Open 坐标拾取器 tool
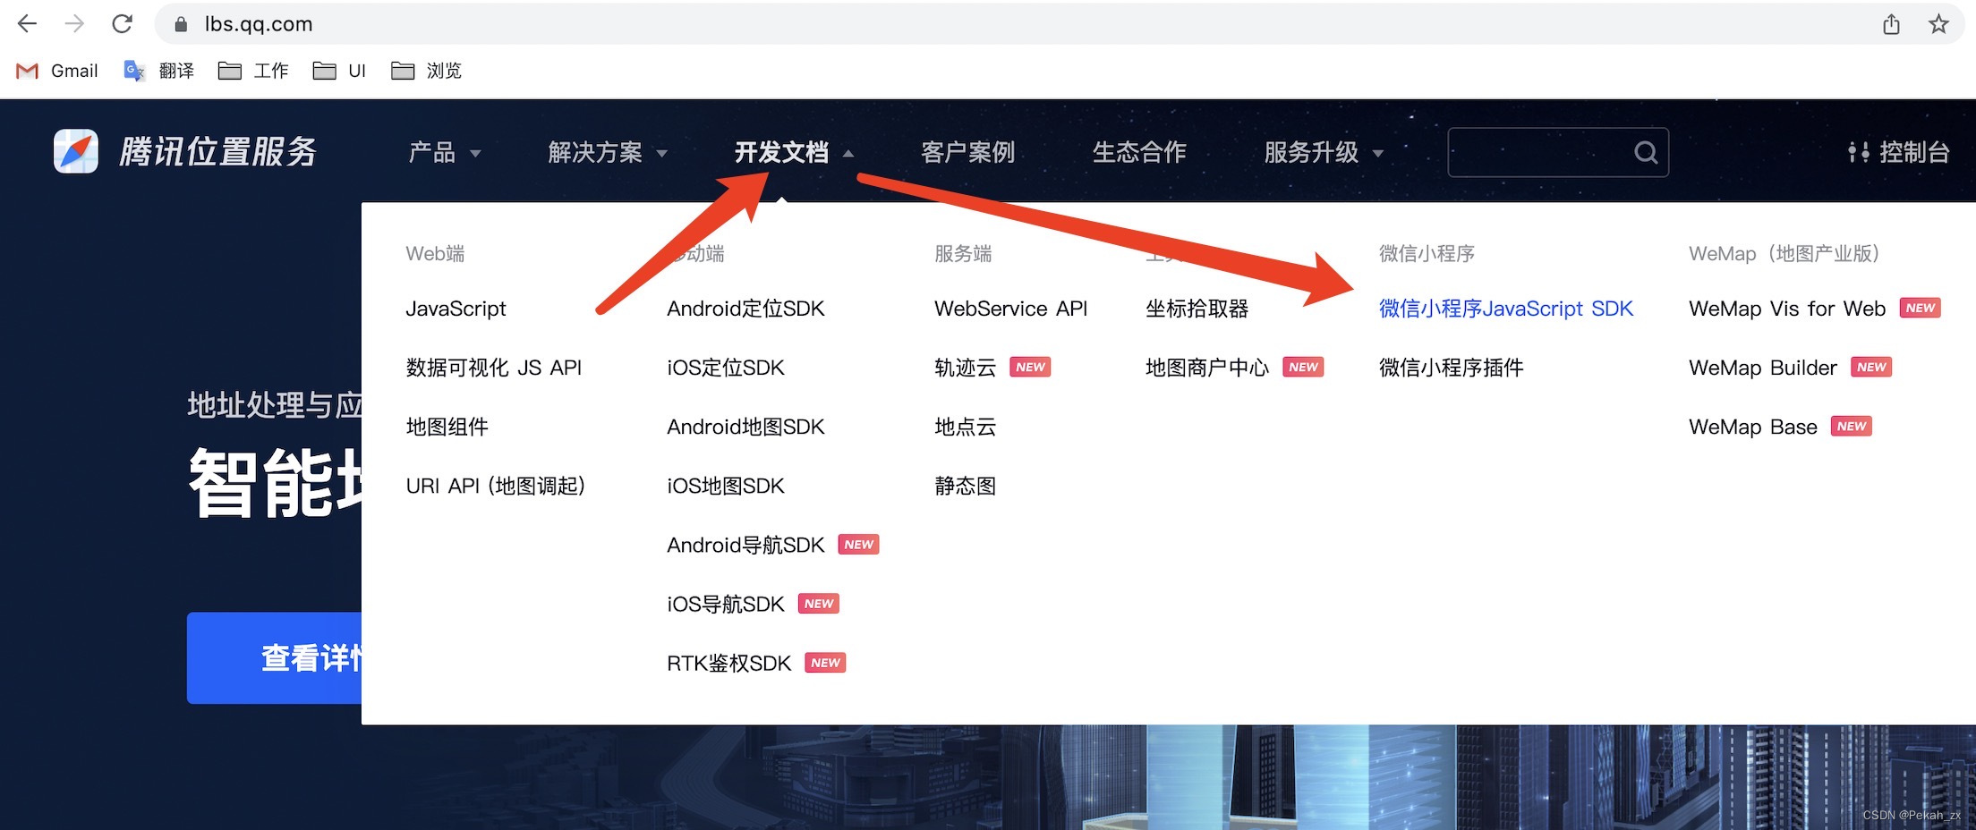Screen dimensions: 1976x830 pyautogui.click(x=1197, y=309)
